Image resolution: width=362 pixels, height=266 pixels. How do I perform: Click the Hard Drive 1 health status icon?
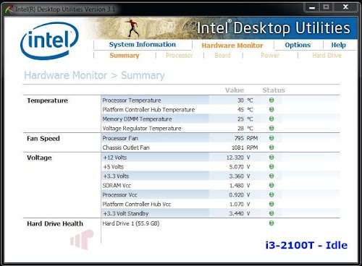pyautogui.click(x=271, y=223)
